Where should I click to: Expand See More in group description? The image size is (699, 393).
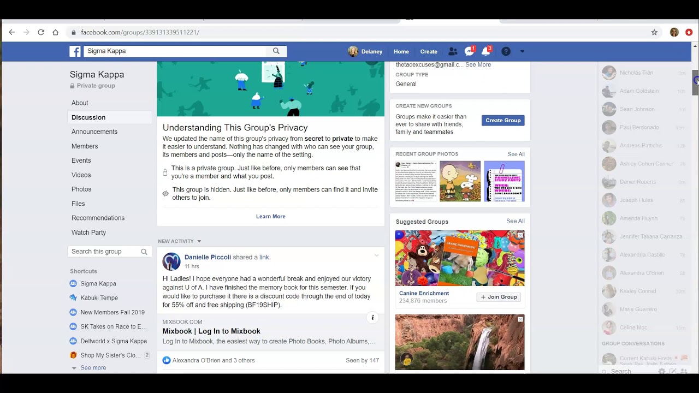click(478, 64)
